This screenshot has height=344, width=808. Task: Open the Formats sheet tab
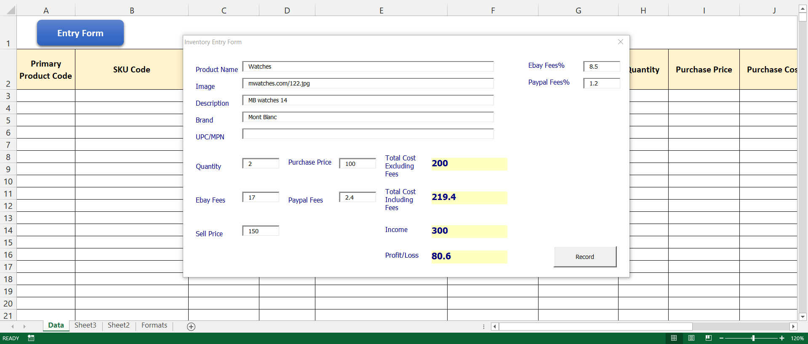click(x=154, y=325)
